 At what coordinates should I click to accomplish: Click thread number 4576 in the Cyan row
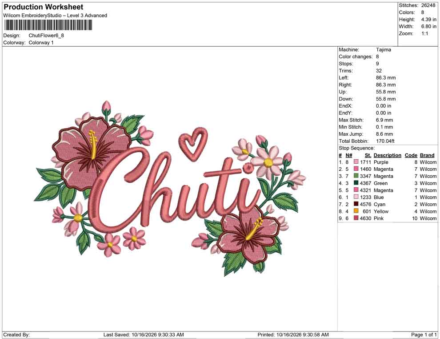pyautogui.click(x=365, y=204)
